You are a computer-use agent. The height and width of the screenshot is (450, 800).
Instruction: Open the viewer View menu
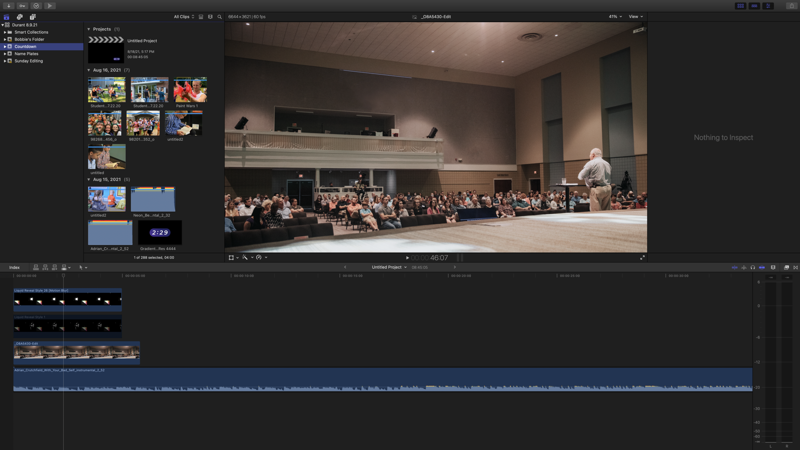[x=636, y=17]
